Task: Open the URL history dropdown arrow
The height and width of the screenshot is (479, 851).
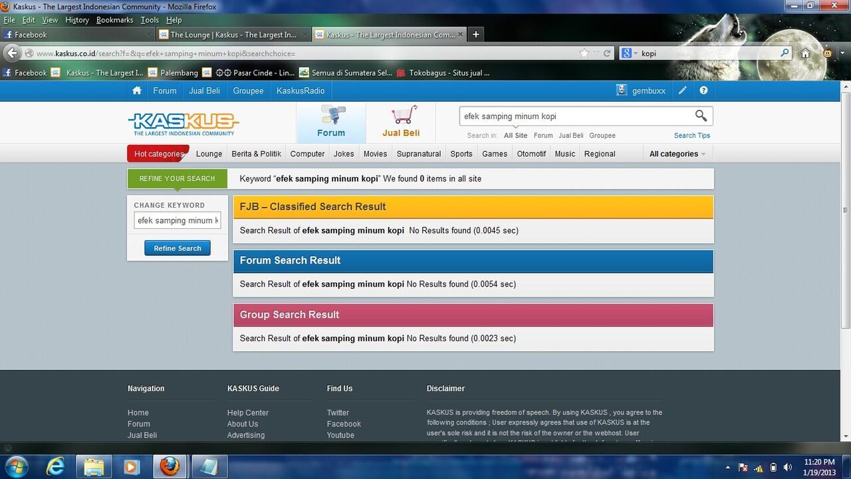Action: [x=596, y=53]
